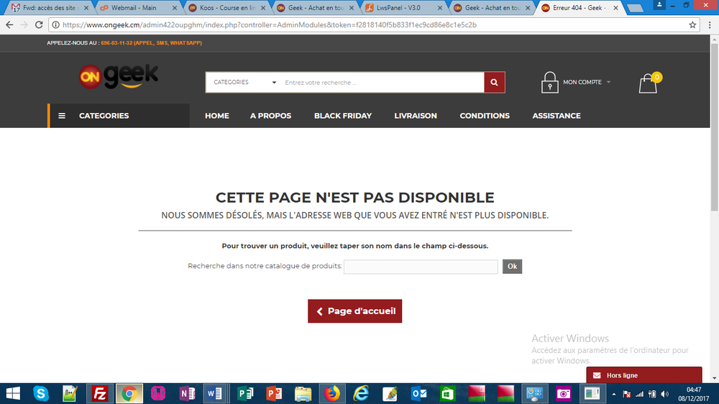Open Outlook from the taskbar
The image size is (719, 404).
point(419,393)
